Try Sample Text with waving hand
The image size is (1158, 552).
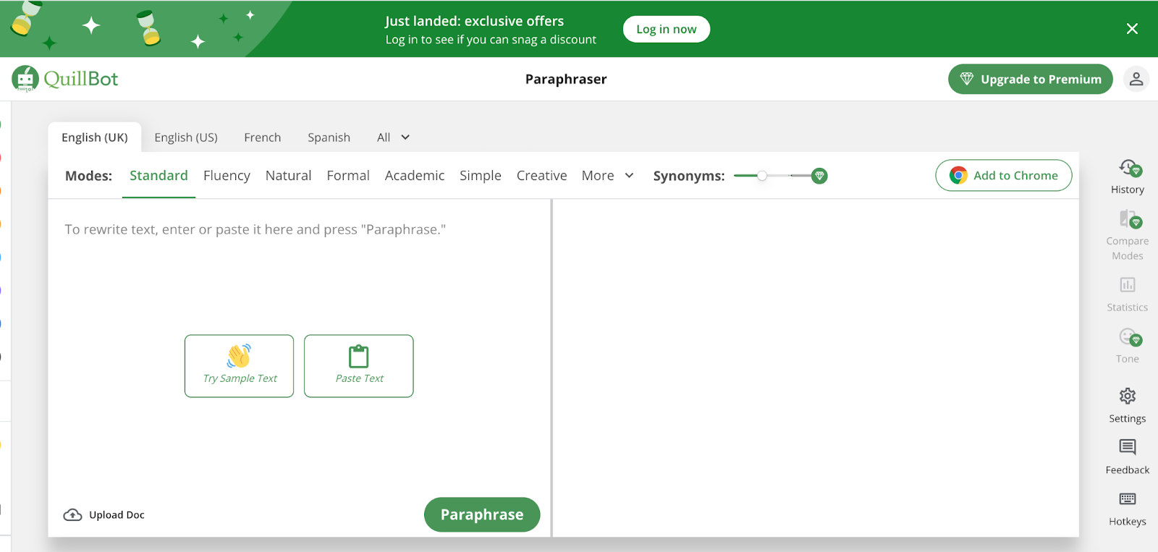(239, 366)
